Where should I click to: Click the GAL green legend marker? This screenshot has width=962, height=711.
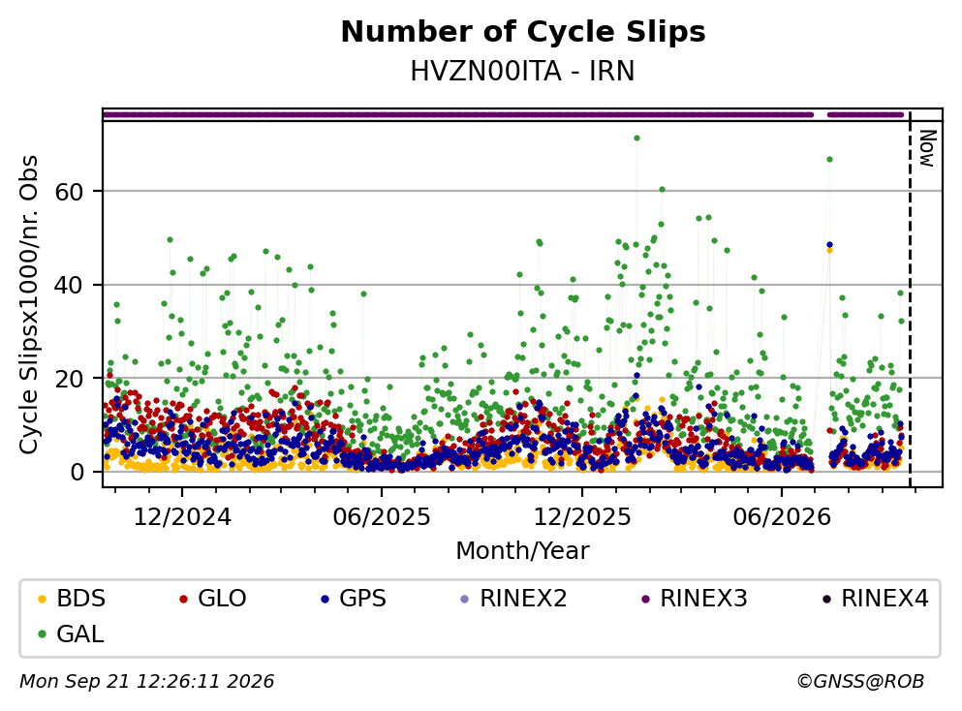pos(42,634)
